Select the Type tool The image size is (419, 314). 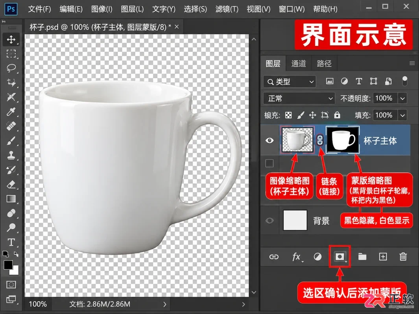11,242
